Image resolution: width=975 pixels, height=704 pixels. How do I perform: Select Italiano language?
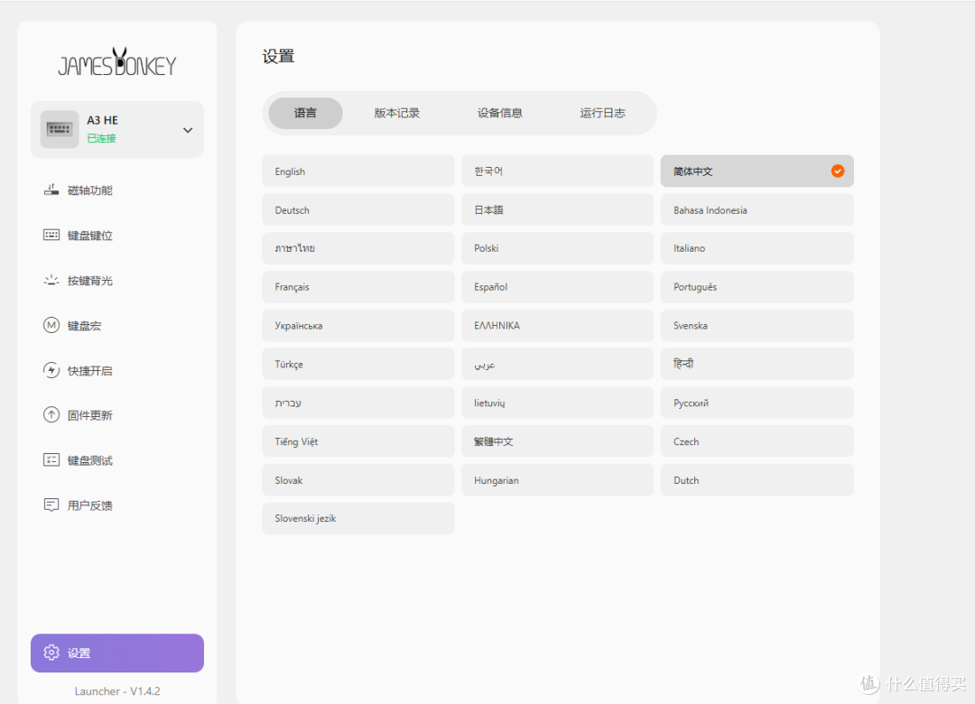(x=757, y=248)
